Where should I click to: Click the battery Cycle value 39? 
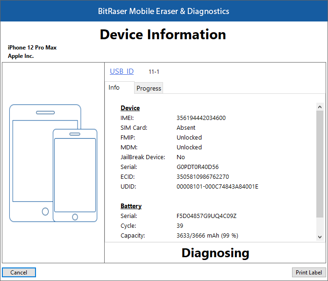pyautogui.click(x=180, y=225)
